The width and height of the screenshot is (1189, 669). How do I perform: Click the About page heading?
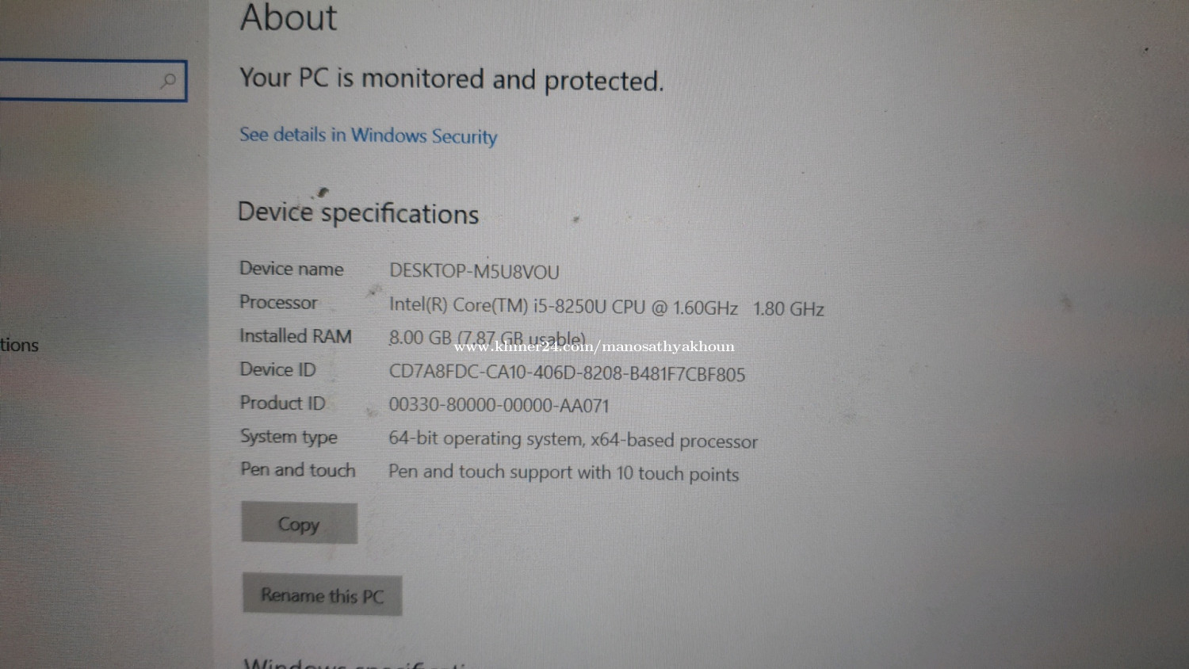289,17
